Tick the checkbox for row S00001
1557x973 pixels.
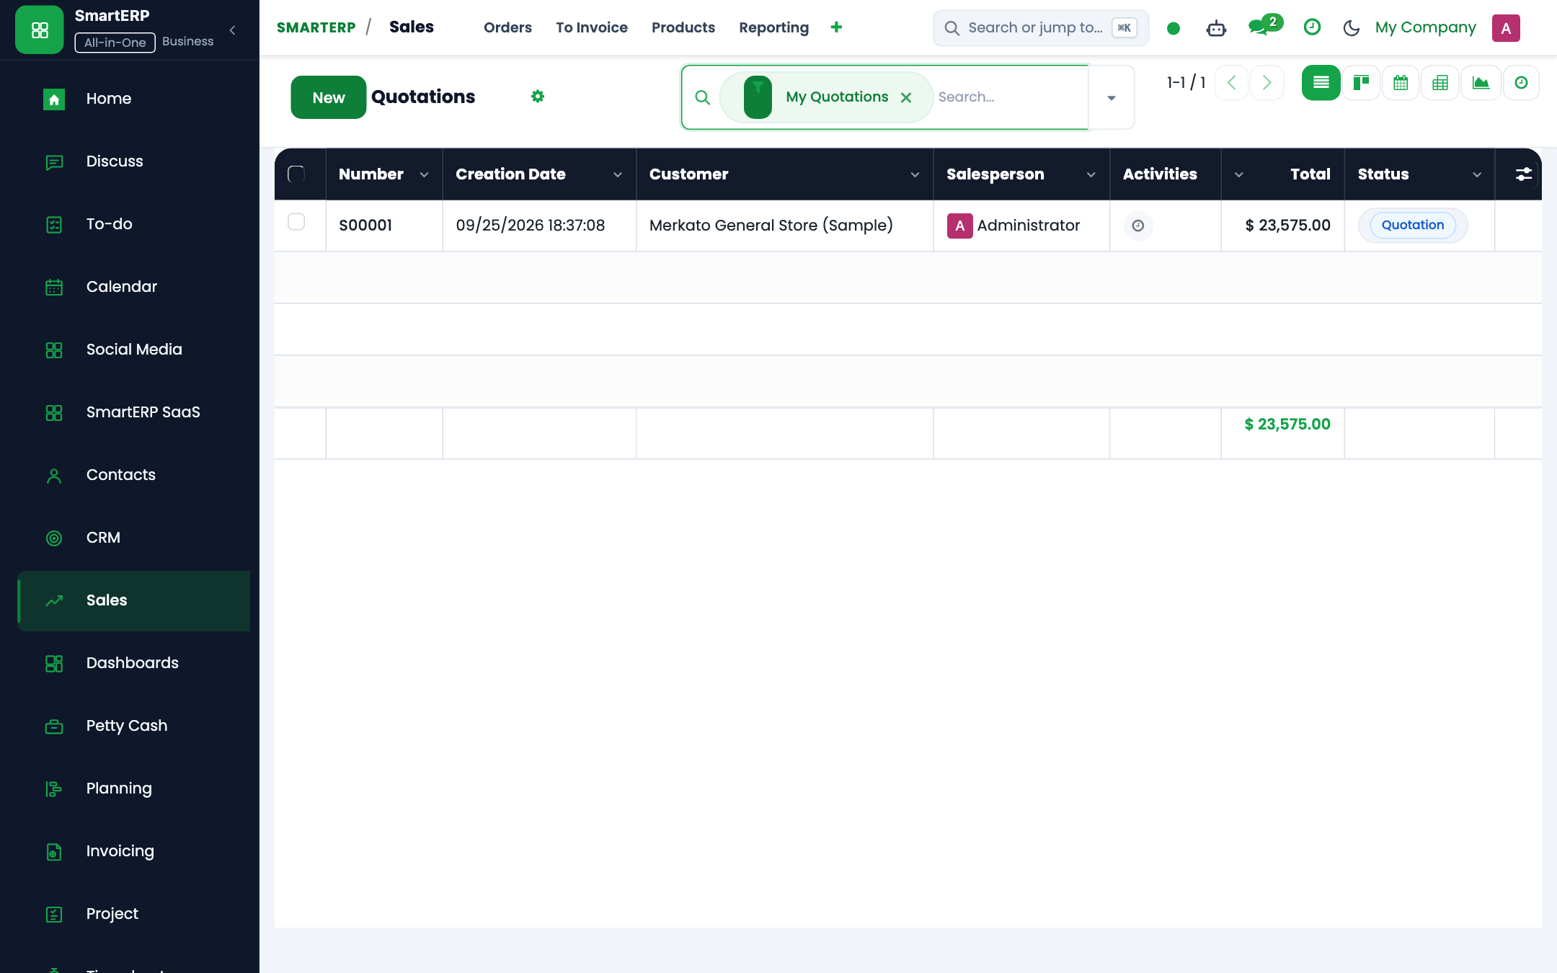pyautogui.click(x=296, y=222)
